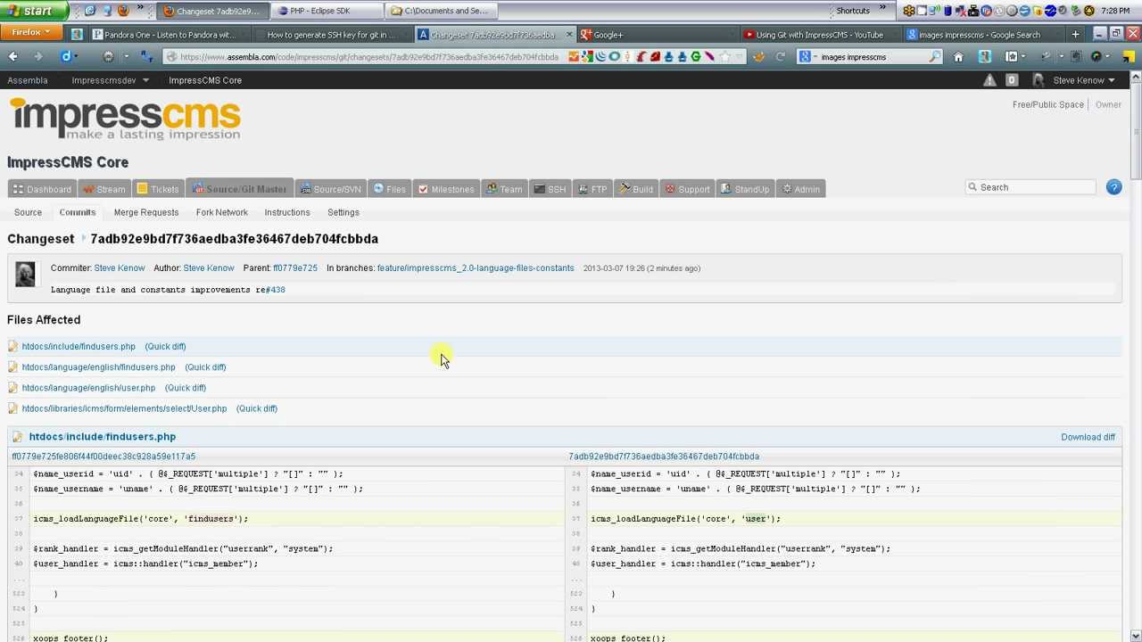Screen dimensions: 1142x642
Task: Open Quick diff for language/english/findusers.php
Action: (x=205, y=367)
